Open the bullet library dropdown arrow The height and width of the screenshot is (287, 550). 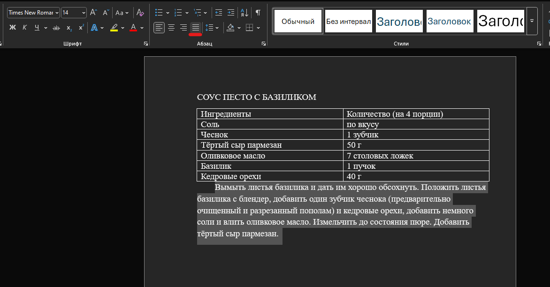pyautogui.click(x=168, y=13)
